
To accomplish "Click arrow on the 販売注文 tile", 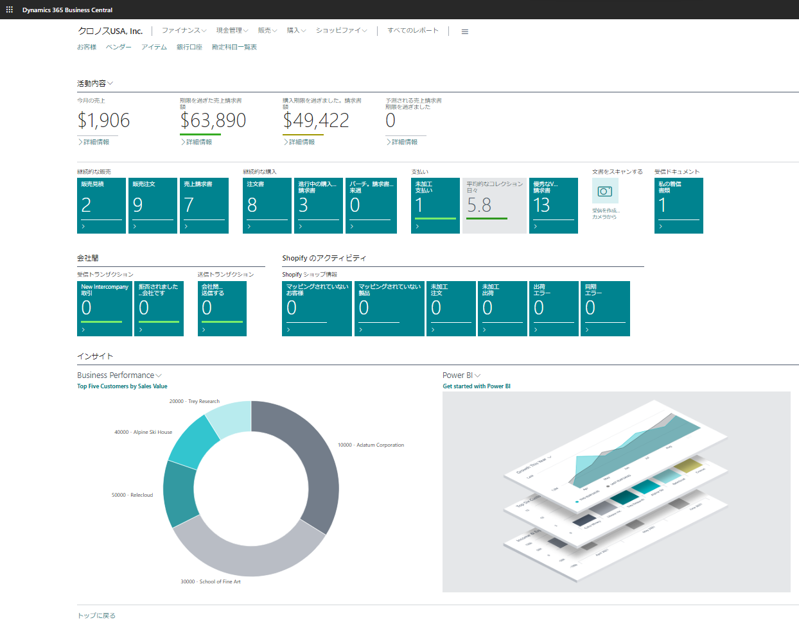I will pyautogui.click(x=135, y=227).
